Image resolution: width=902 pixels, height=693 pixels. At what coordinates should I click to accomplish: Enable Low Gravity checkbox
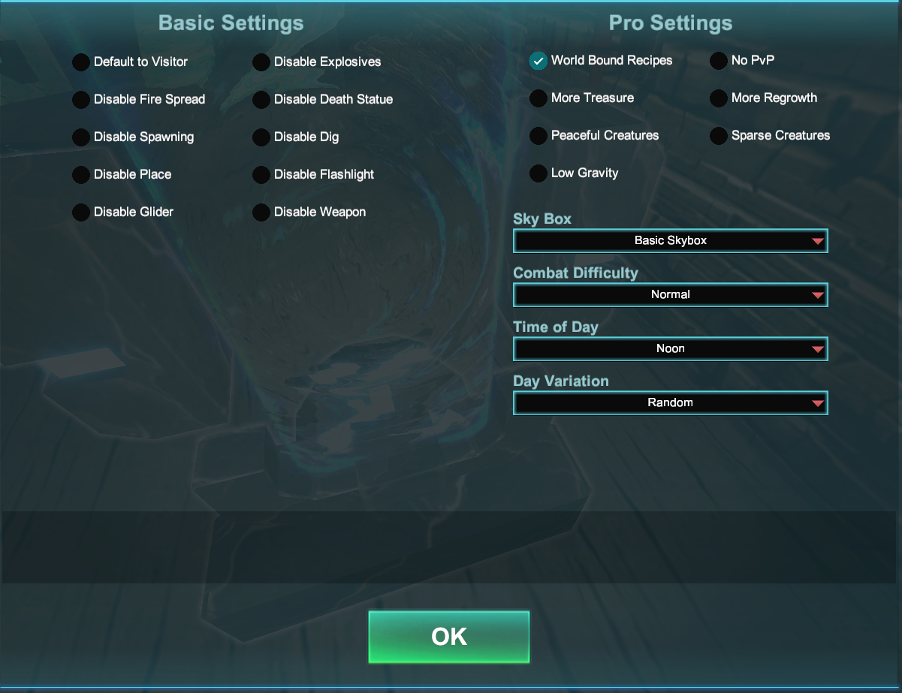pyautogui.click(x=538, y=173)
